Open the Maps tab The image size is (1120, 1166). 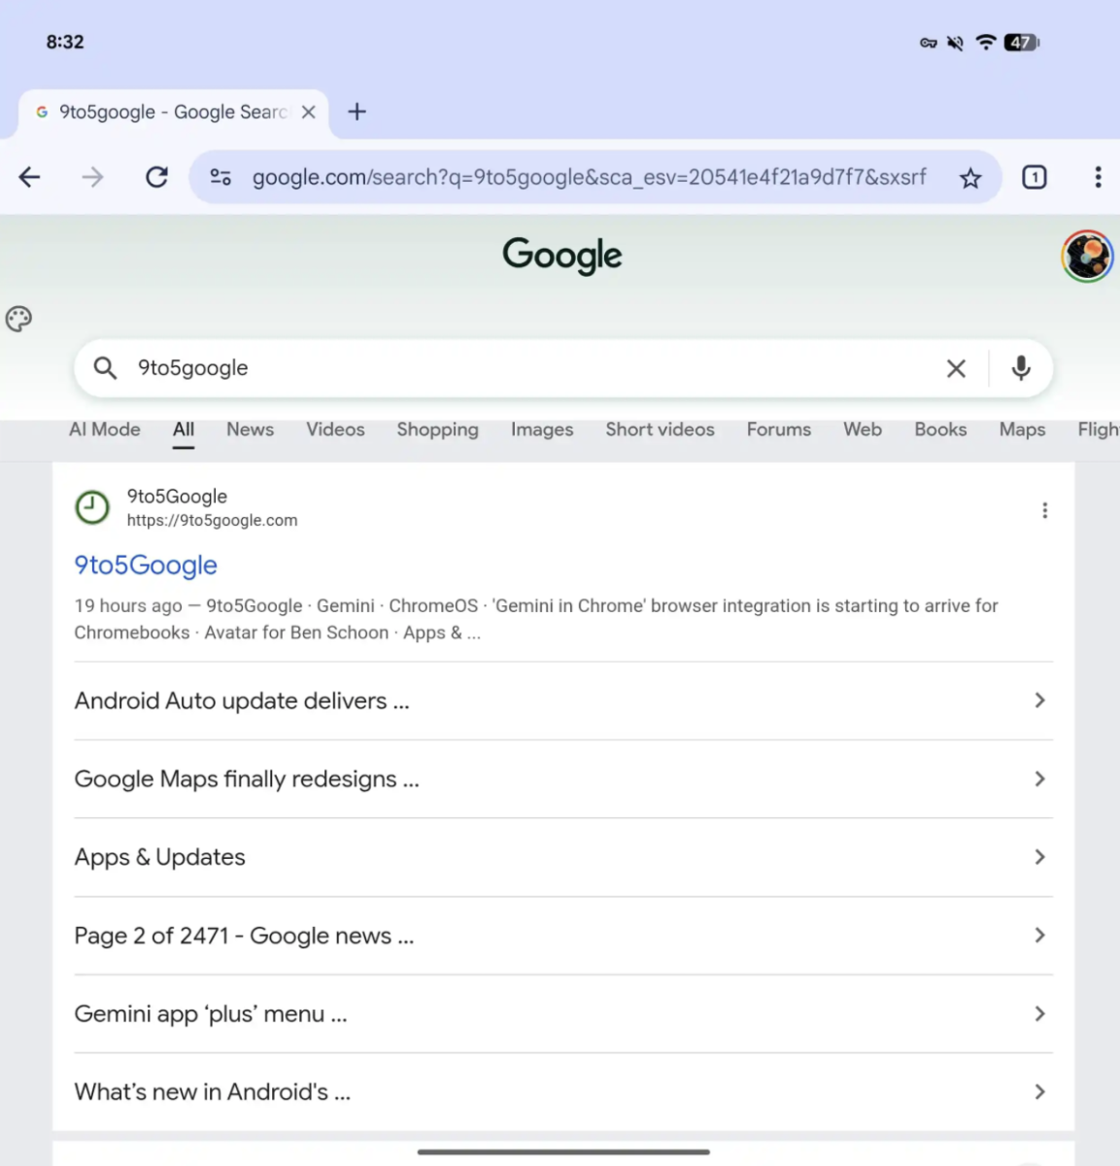pyautogui.click(x=1022, y=429)
